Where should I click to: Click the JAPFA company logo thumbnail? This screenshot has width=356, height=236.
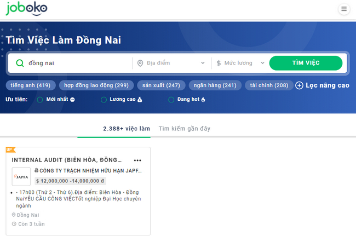21,176
